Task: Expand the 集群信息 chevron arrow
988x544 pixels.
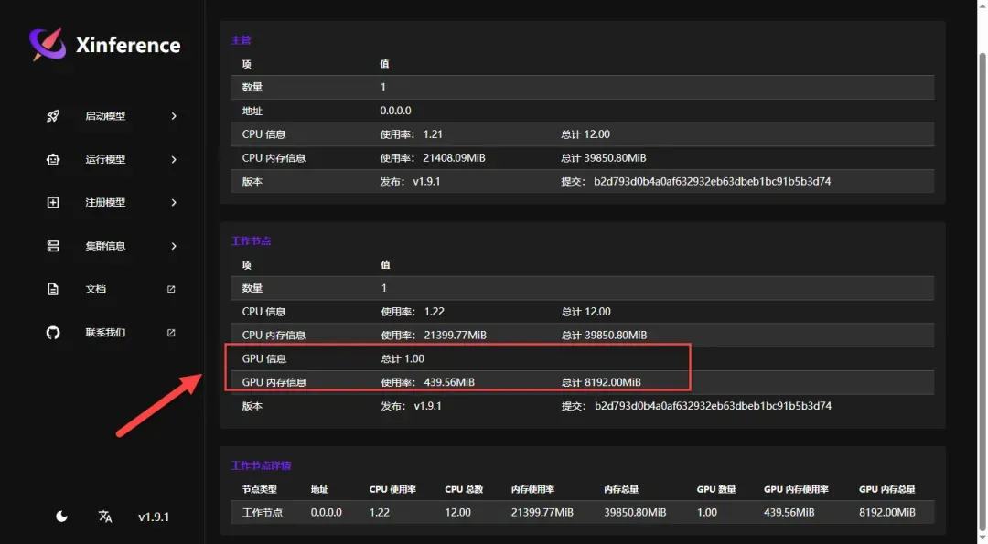Action: pyautogui.click(x=174, y=246)
